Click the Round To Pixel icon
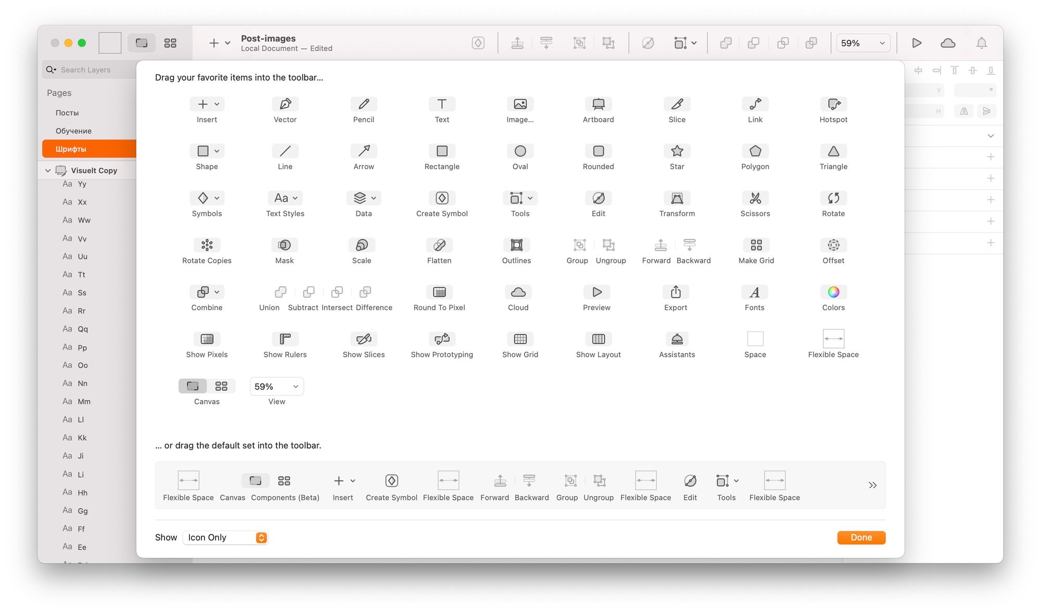The height and width of the screenshot is (613, 1041). pyautogui.click(x=439, y=292)
